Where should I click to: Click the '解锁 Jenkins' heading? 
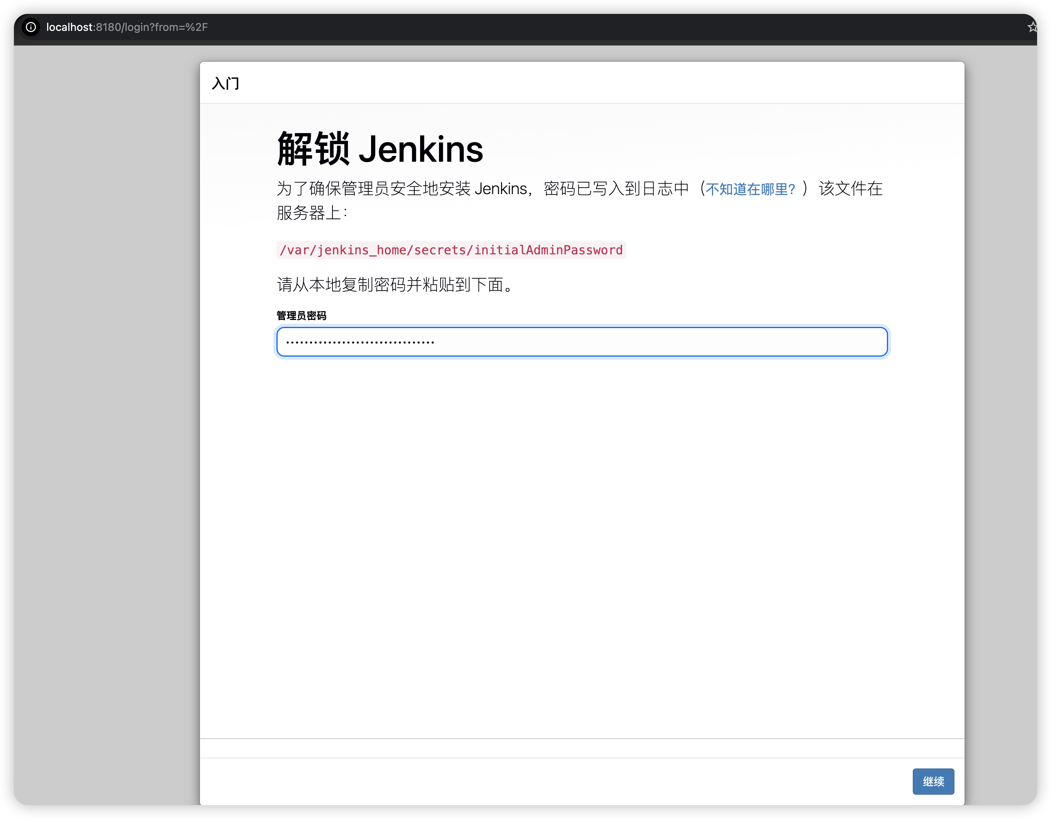pyautogui.click(x=380, y=149)
